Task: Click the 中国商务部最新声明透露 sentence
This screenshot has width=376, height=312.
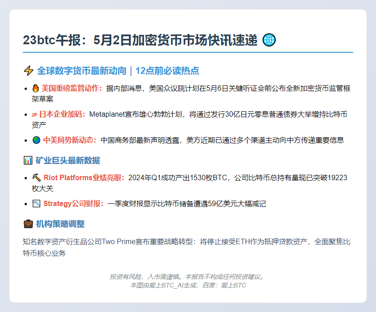Action: (x=222, y=140)
